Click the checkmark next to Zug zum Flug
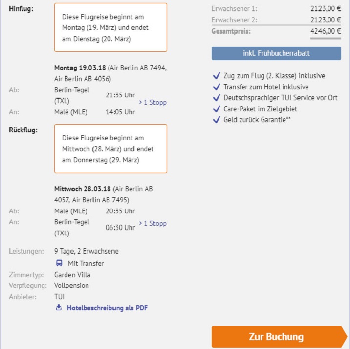 [x=217, y=76]
